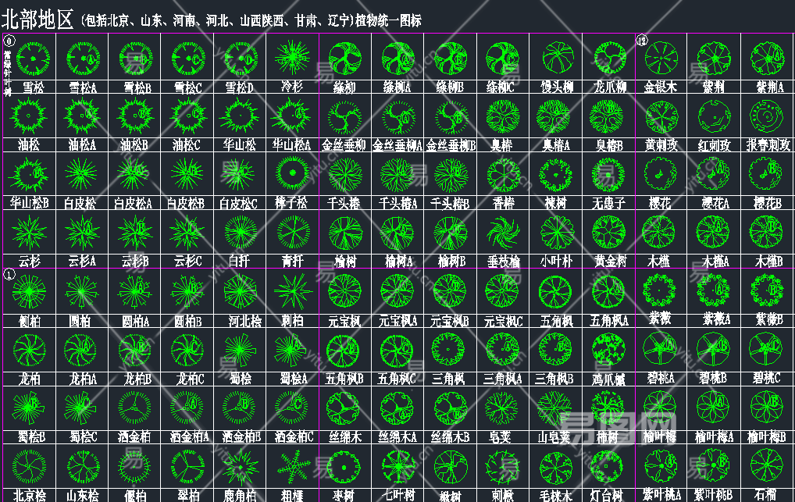Pick the 龙柏 cypress symbol
This screenshot has width=795, height=502.
click(x=30, y=350)
